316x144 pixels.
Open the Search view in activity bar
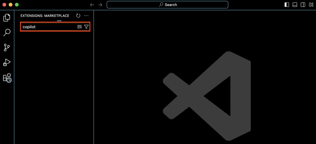[x=7, y=32]
